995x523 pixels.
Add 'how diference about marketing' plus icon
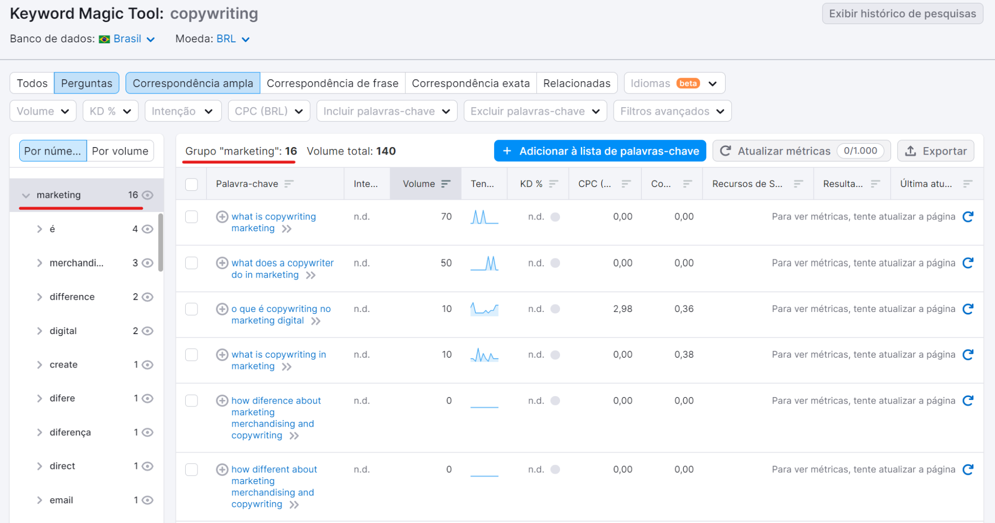(222, 400)
